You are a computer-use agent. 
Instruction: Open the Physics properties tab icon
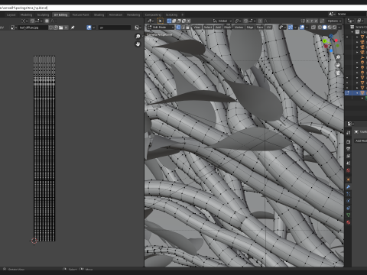pos(348,201)
